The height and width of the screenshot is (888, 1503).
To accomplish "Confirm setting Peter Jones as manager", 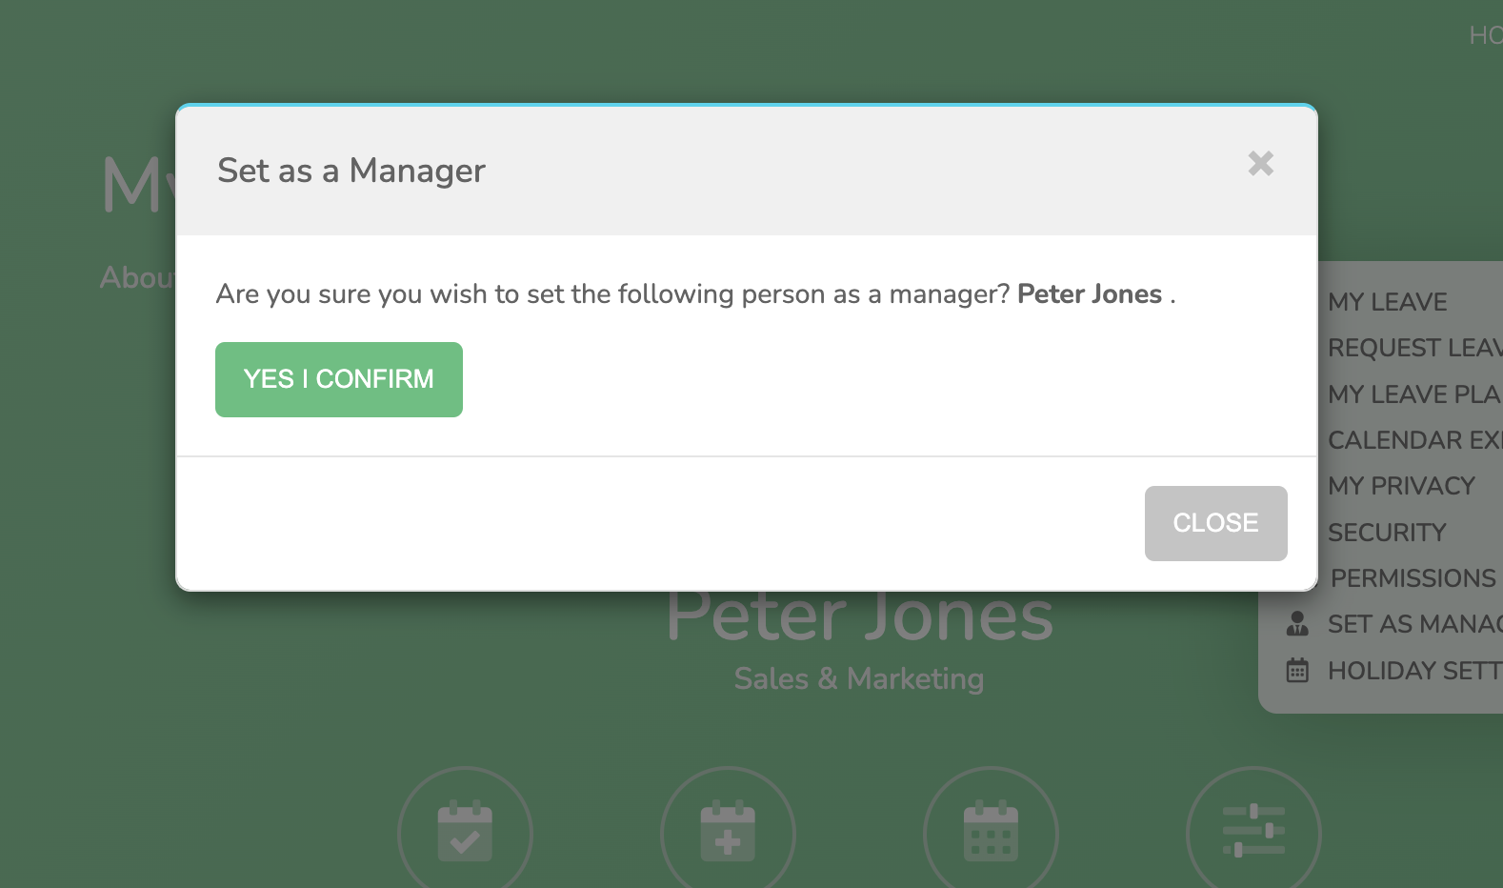I will tap(339, 379).
